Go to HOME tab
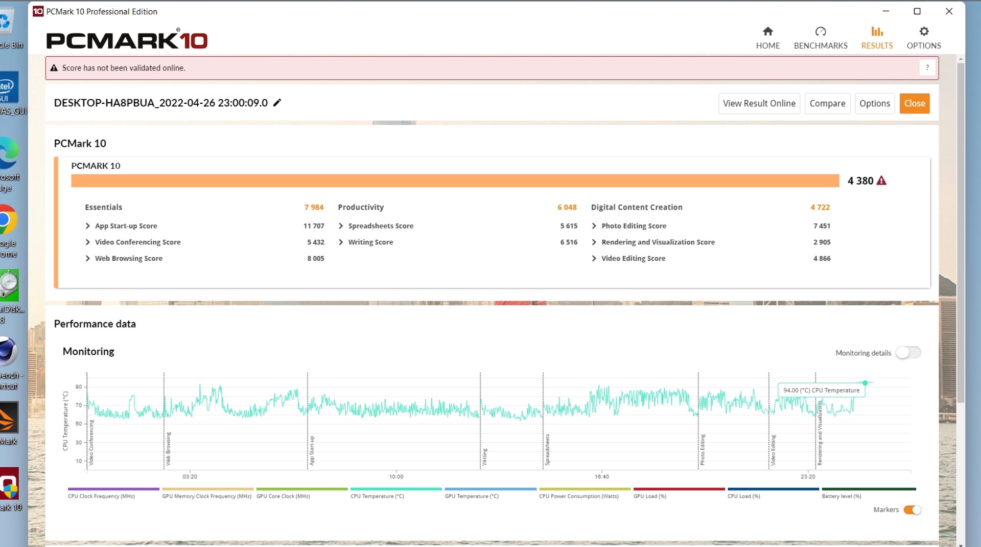The height and width of the screenshot is (547, 981). [x=767, y=38]
